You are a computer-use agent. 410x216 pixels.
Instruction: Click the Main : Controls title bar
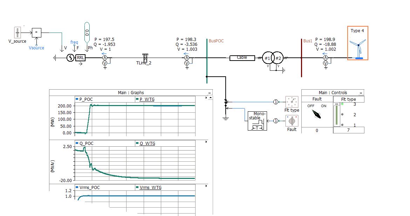333,92
